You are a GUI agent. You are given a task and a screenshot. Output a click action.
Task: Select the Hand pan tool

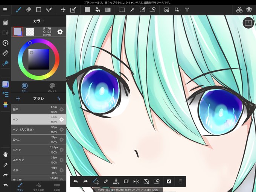click(5, 154)
